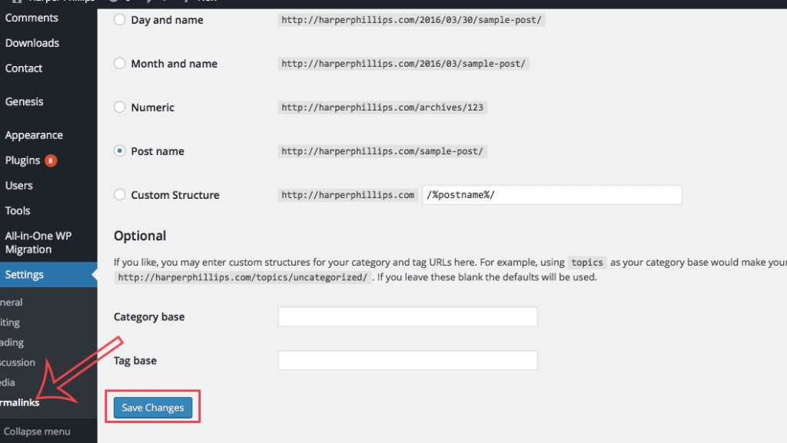
Task: Click the Custom Structure /%postname%/ input
Action: [551, 195]
